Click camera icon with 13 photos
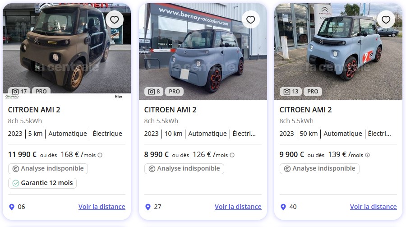The image size is (406, 227). click(287, 91)
